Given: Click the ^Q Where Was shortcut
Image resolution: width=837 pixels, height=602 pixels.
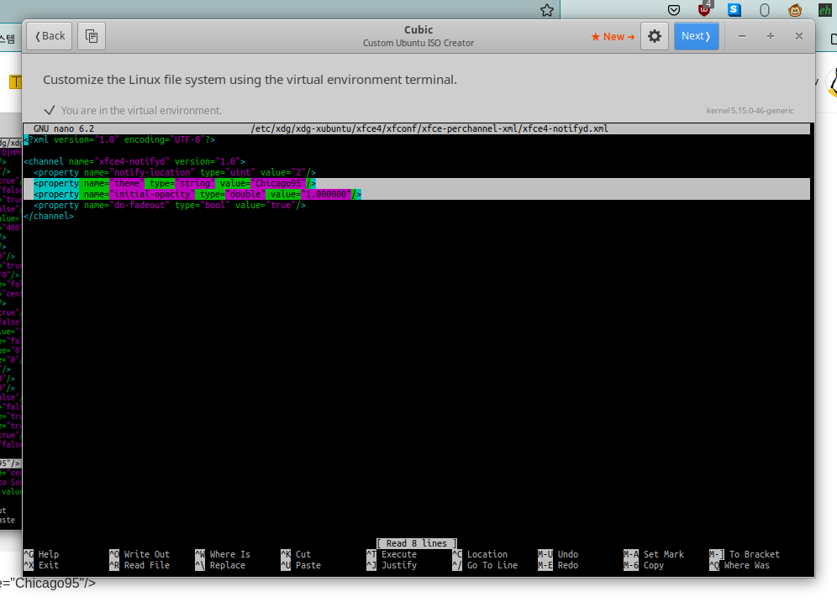Looking at the screenshot, I should 740,565.
